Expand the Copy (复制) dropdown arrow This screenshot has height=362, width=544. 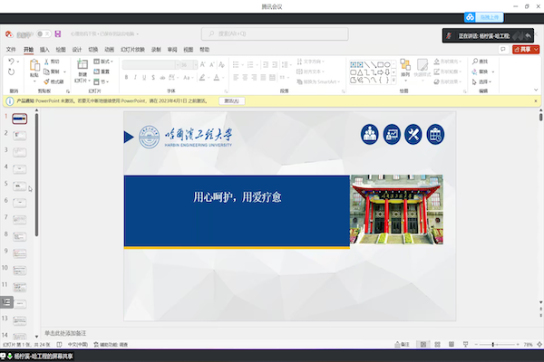[x=65, y=71]
